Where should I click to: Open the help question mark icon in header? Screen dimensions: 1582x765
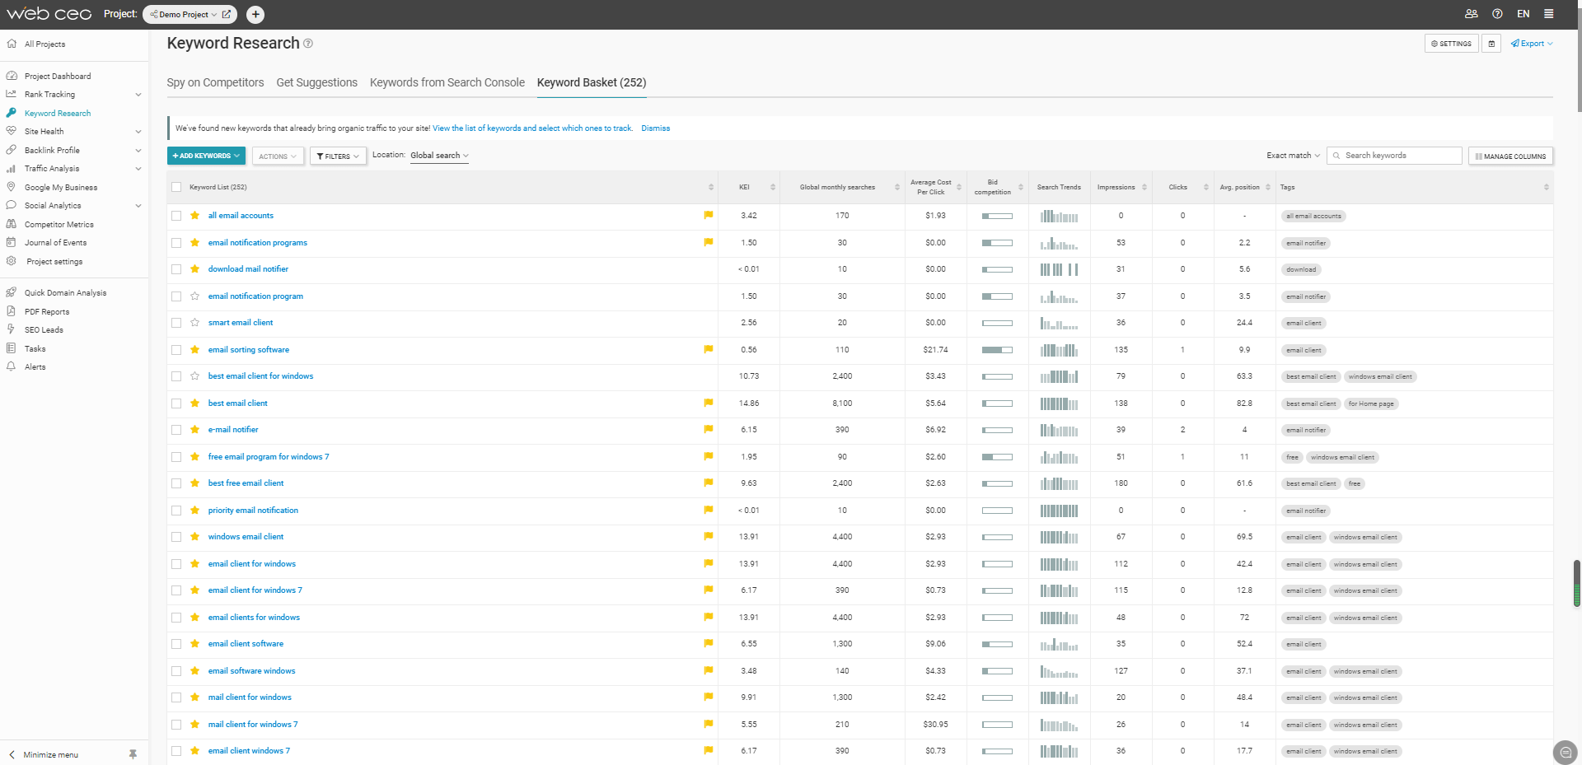click(1497, 14)
